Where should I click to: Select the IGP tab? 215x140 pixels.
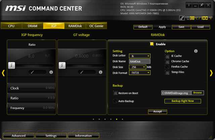[x=54, y=26]
